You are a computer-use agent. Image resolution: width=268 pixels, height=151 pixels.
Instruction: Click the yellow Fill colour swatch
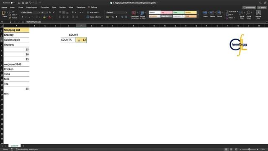point(44,17)
